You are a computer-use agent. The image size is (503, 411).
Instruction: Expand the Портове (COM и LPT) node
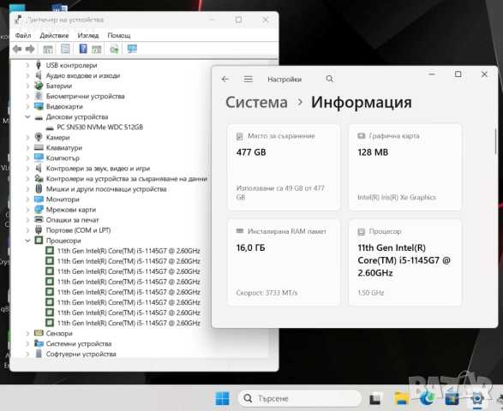27,230
